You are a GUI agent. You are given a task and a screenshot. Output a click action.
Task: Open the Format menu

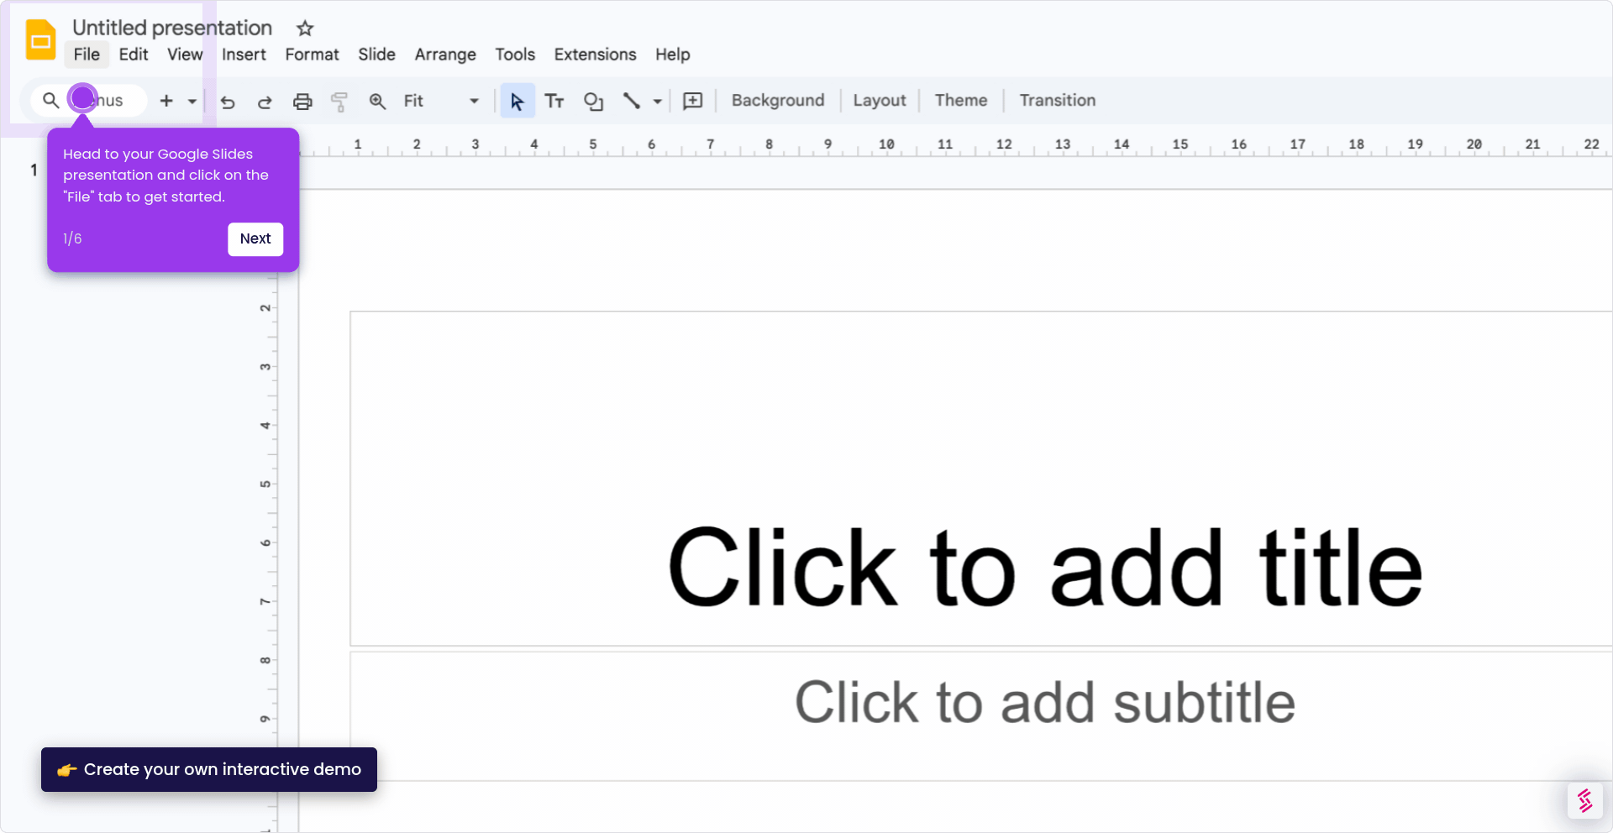point(312,55)
